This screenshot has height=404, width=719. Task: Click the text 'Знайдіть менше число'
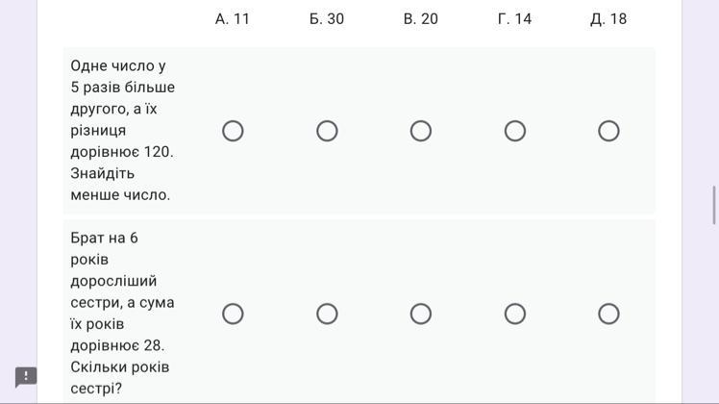pos(120,184)
